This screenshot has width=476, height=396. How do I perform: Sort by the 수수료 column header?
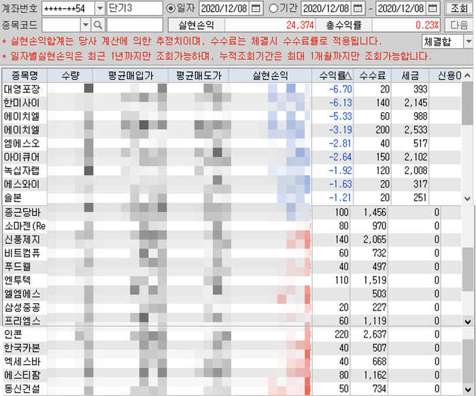(x=373, y=75)
